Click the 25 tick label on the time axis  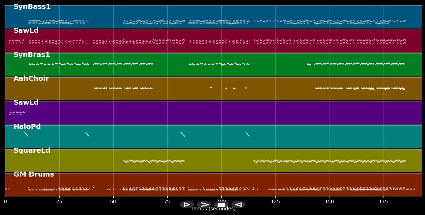59,202
